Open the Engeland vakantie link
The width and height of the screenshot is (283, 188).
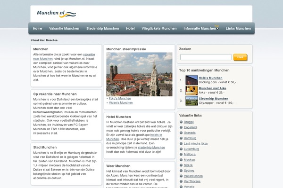[x=190, y=127]
